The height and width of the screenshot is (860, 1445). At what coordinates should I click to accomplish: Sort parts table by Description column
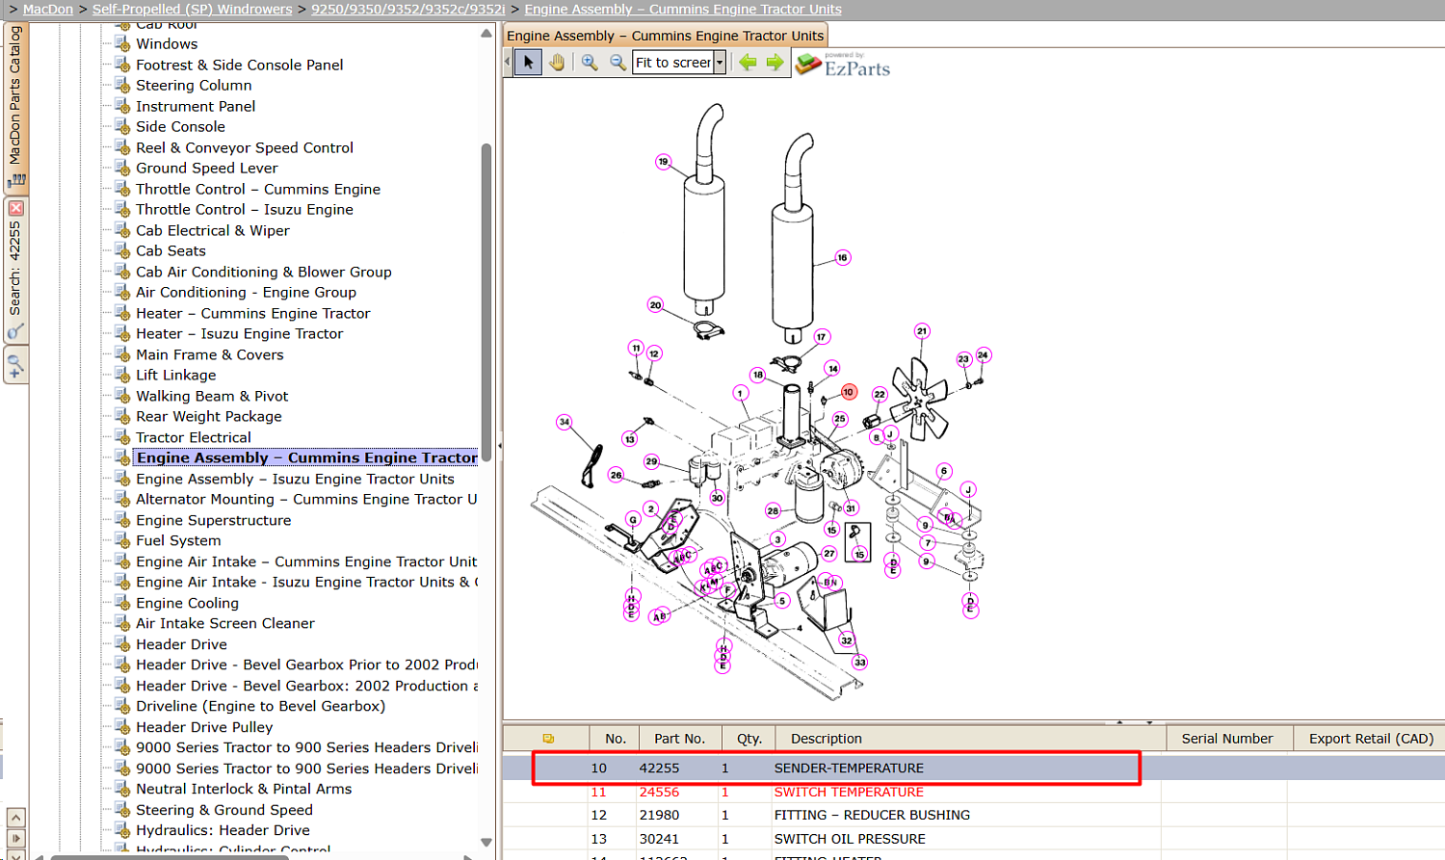coord(971,739)
